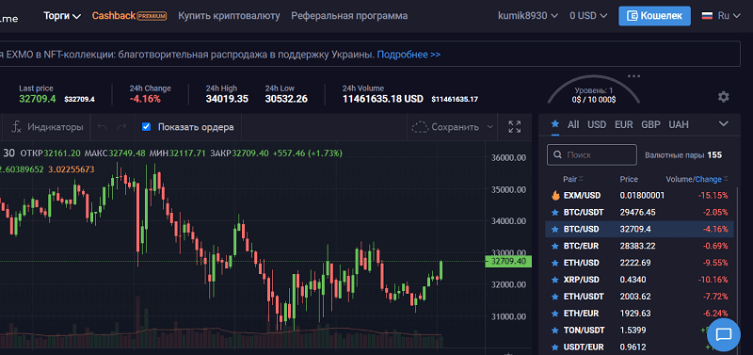The height and width of the screenshot is (355, 753).
Task: Click the 32709.40 current price label
Action: [508, 262]
